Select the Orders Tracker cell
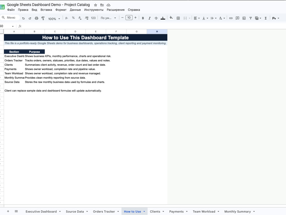The image size is (286, 215). coord(14,60)
